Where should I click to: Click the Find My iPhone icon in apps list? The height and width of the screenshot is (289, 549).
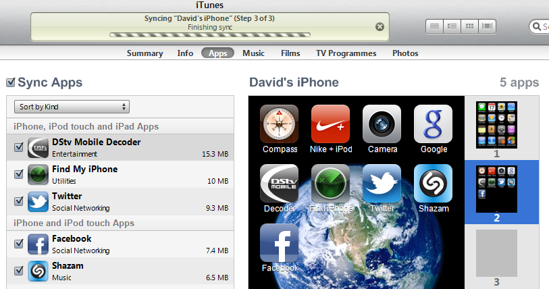38,174
